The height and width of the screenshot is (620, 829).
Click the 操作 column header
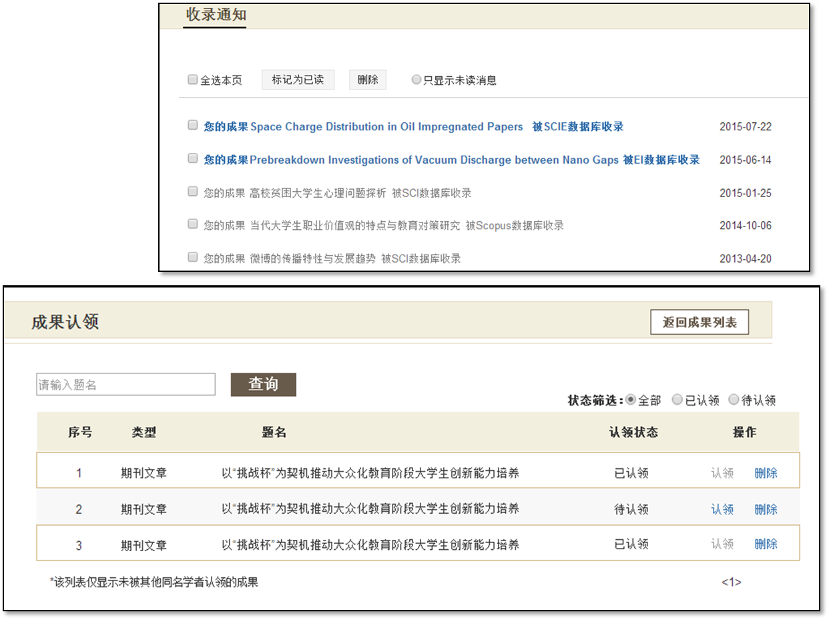click(744, 432)
